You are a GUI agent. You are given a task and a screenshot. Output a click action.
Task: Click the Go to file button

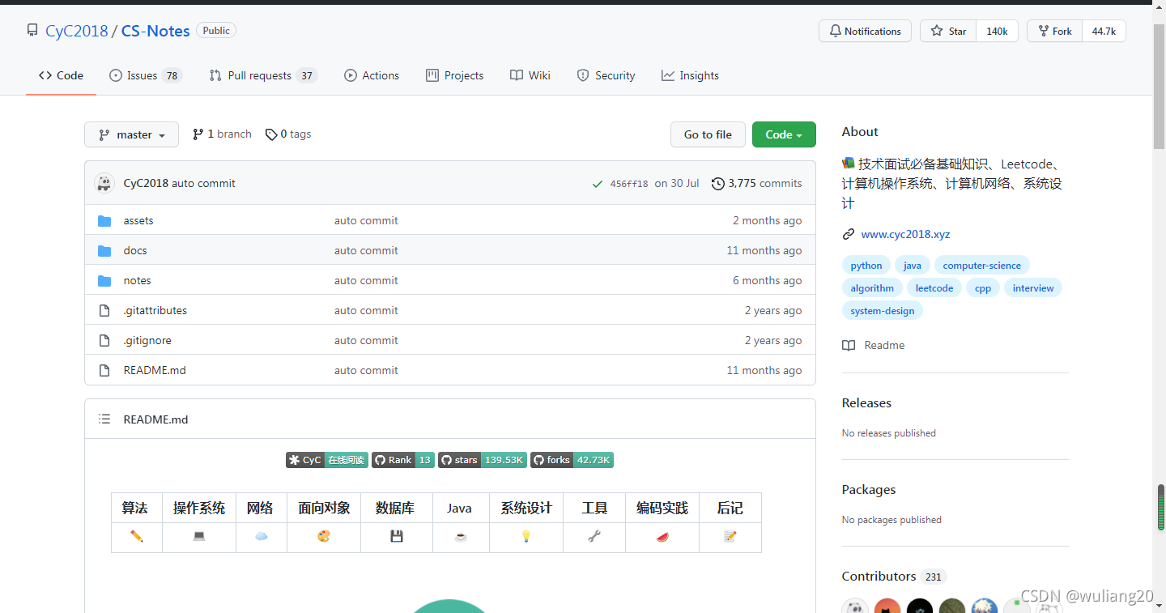(708, 134)
